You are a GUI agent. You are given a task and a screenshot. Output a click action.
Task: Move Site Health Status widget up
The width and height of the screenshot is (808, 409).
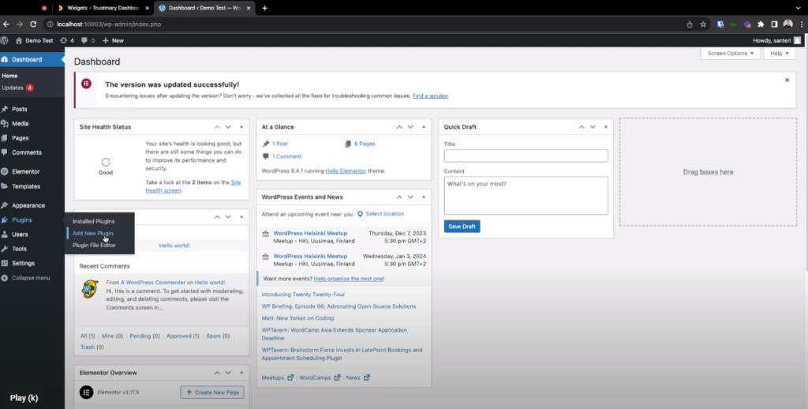pos(217,127)
